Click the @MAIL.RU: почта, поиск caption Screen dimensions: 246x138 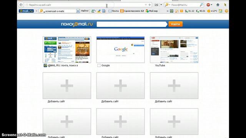pyautogui.click(x=63, y=66)
